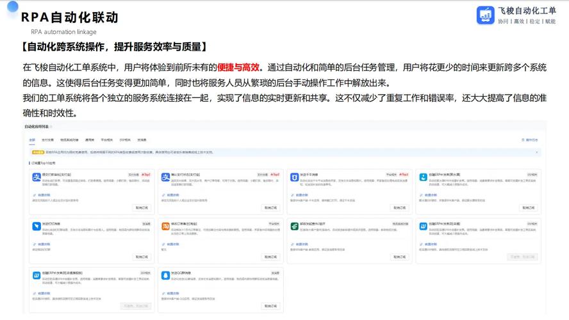Screen dimensions: 569x320
Task: Click the 飞梭自动化工单 logo icon
Action: tap(485, 15)
